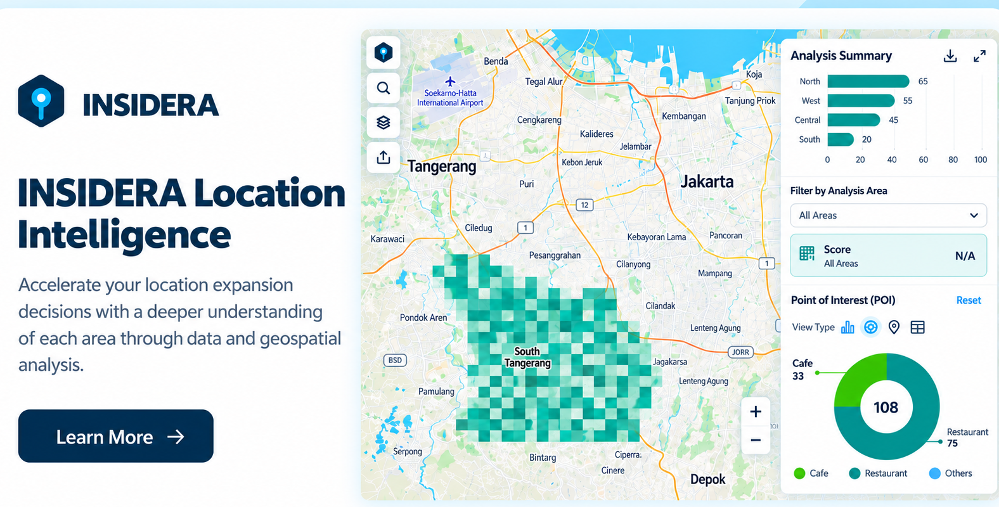The width and height of the screenshot is (999, 507).
Task: Click the Filter by Analysis Area heading
Action: point(839,191)
